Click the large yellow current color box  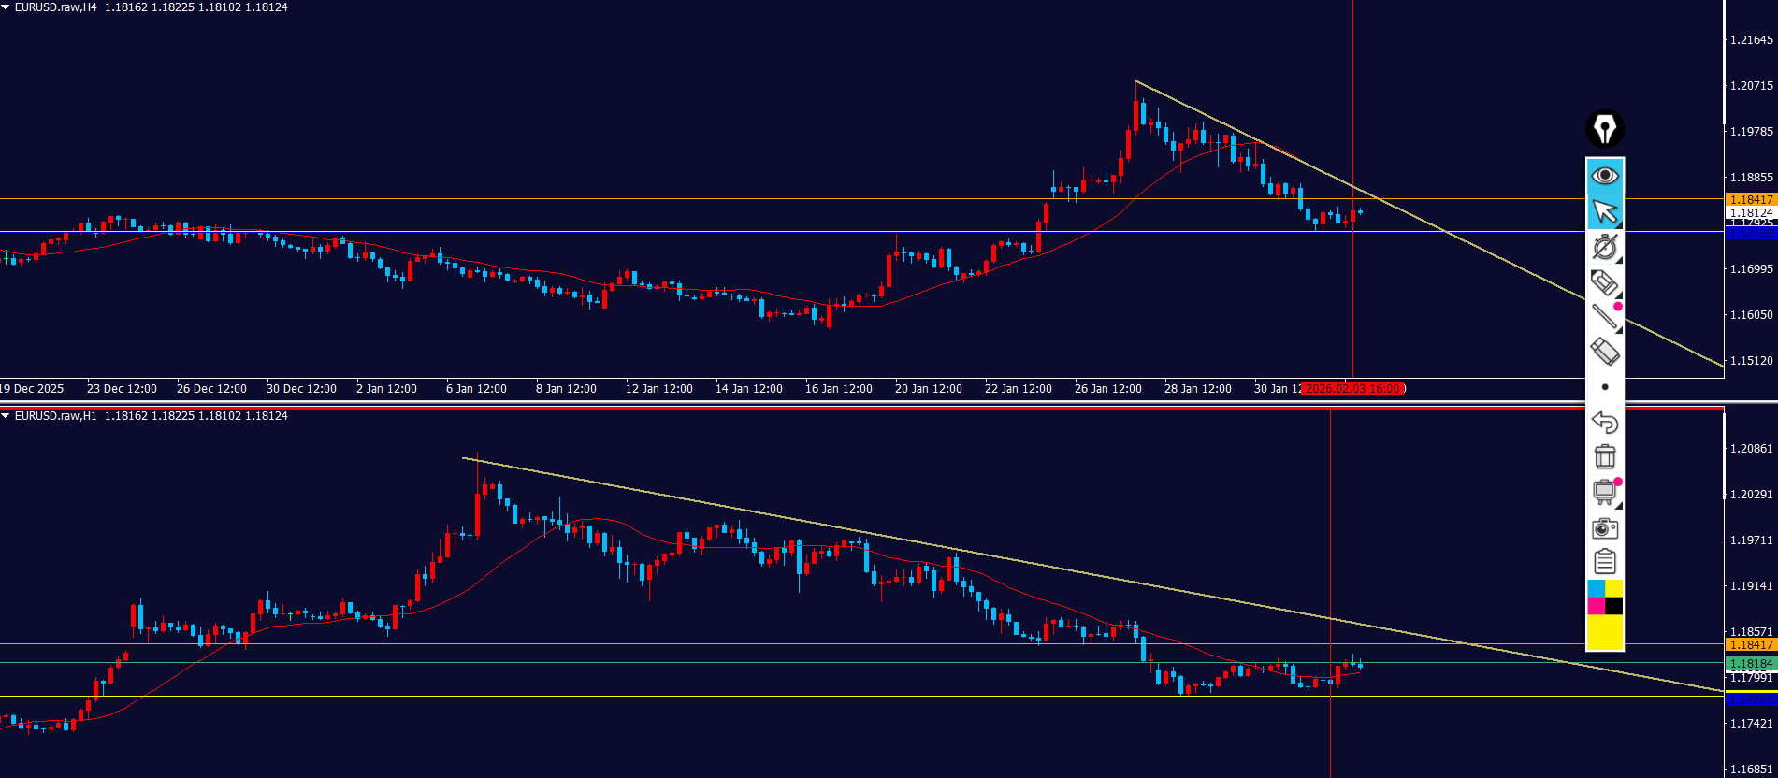click(1605, 633)
